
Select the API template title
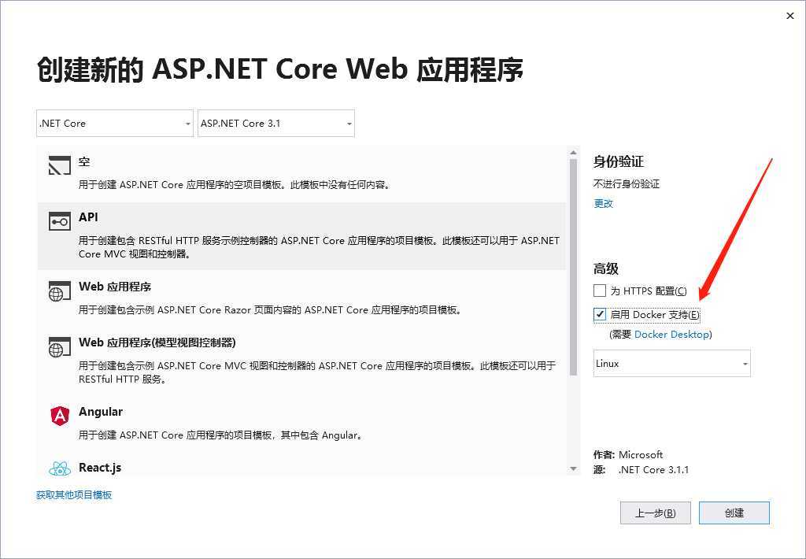pyautogui.click(x=88, y=217)
